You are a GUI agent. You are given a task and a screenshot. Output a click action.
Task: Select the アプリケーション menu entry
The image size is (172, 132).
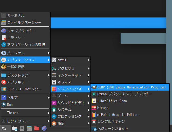click(x=25, y=60)
